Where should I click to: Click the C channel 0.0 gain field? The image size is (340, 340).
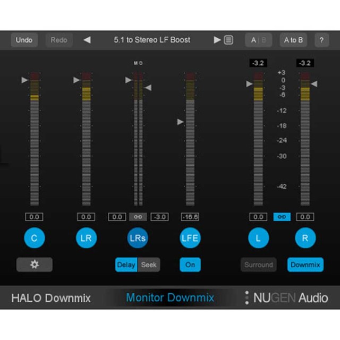click(x=34, y=217)
